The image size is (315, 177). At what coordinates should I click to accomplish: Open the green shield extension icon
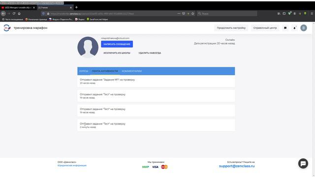pyautogui.click(x=289, y=13)
